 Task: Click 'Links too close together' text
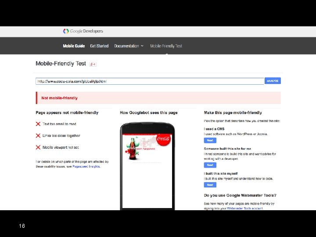(61, 136)
